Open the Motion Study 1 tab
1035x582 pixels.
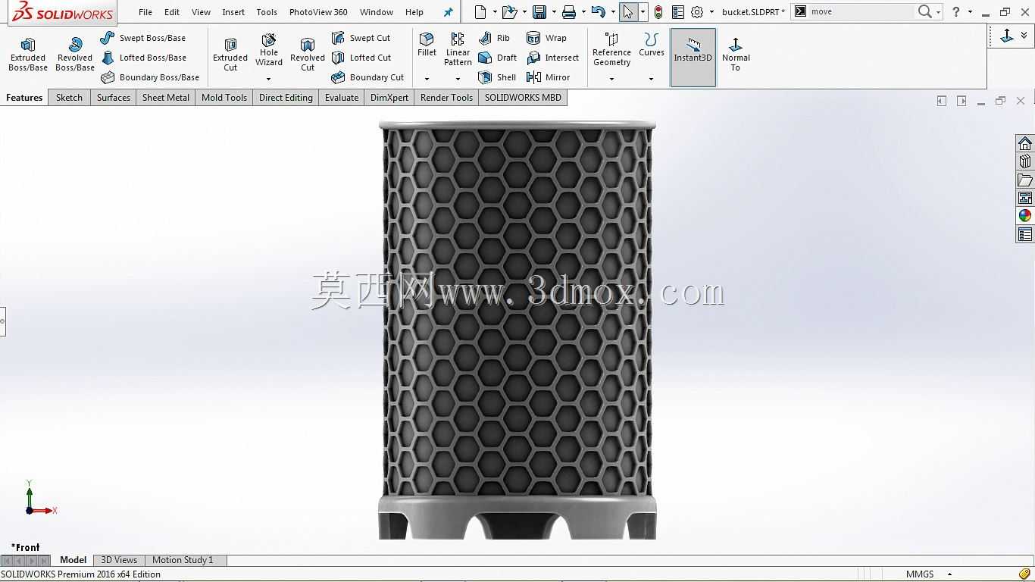[183, 560]
